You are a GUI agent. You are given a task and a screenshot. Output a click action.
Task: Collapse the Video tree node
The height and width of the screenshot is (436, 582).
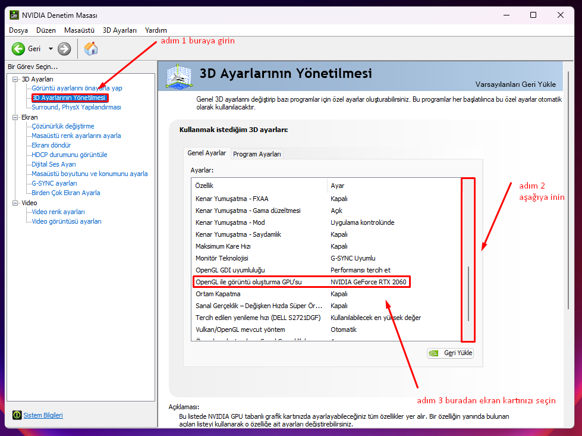click(x=15, y=203)
